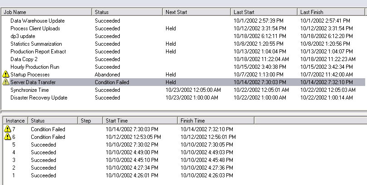The height and width of the screenshot is (185, 367).
Task: Click the Last Finish column header
Action: (331, 12)
